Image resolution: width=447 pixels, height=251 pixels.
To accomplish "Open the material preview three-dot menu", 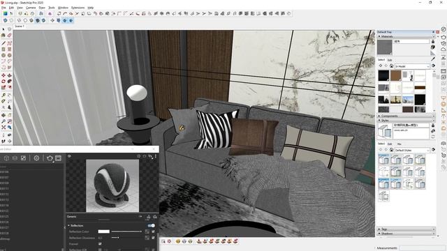I will pyautogui.click(x=156, y=156).
